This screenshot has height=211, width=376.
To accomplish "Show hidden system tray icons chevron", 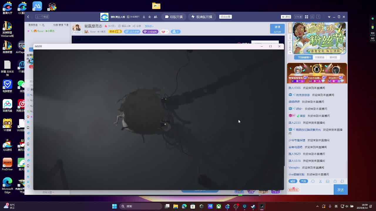I will click(317, 206).
